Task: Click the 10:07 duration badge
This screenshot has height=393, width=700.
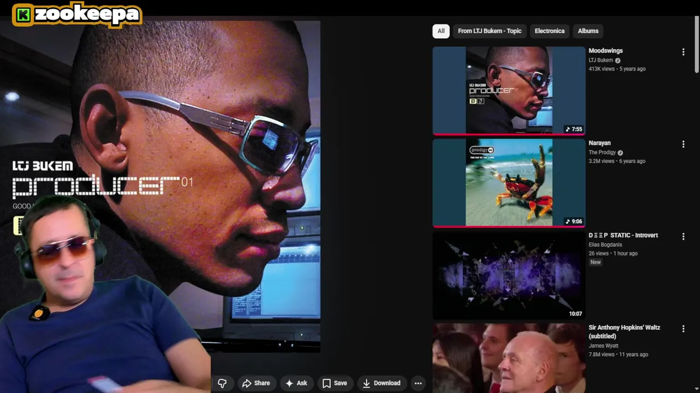Action: pyautogui.click(x=575, y=314)
